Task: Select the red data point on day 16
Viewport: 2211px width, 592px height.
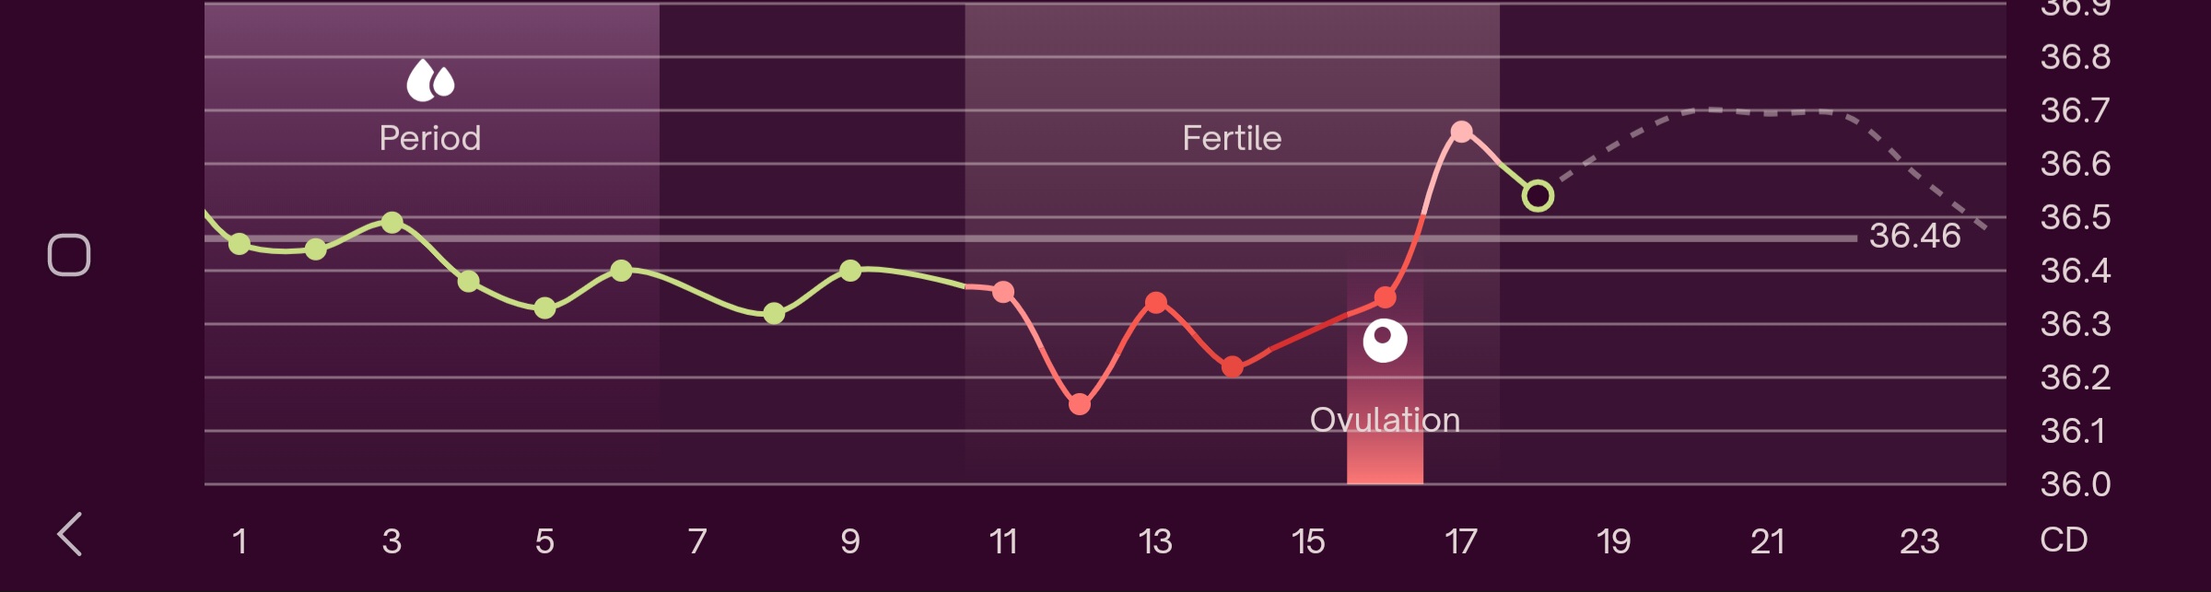Action: pos(1385,297)
